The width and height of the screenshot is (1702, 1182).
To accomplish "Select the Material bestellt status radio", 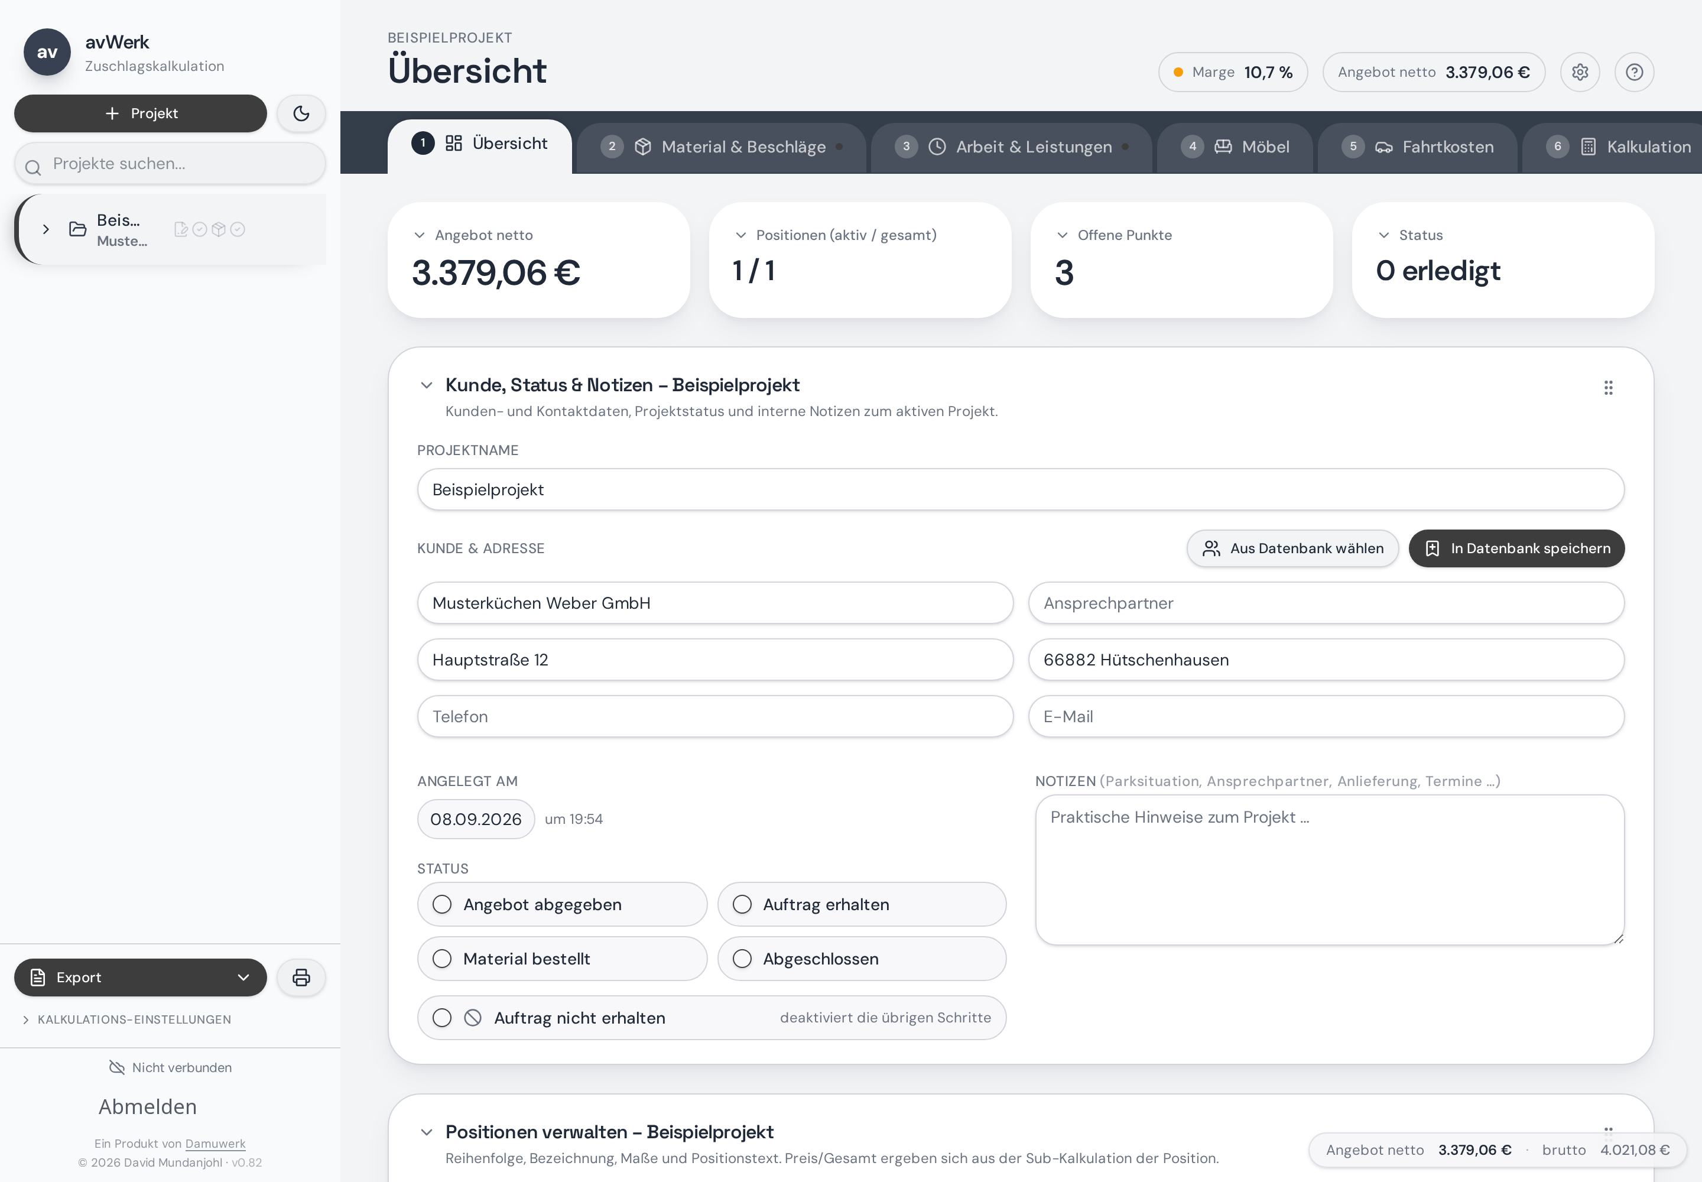I will pyautogui.click(x=442, y=959).
